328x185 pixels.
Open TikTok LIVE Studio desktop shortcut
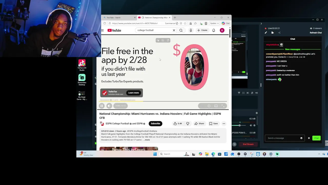pos(82,65)
